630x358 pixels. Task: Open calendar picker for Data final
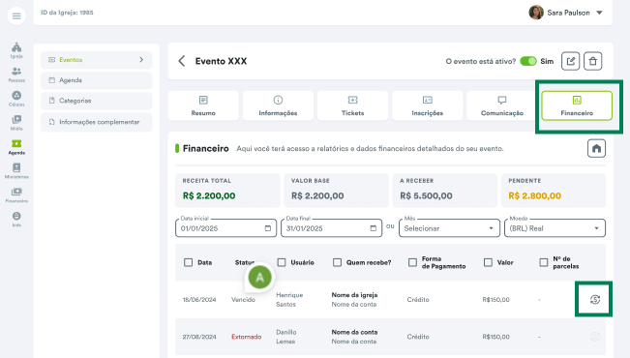click(374, 228)
